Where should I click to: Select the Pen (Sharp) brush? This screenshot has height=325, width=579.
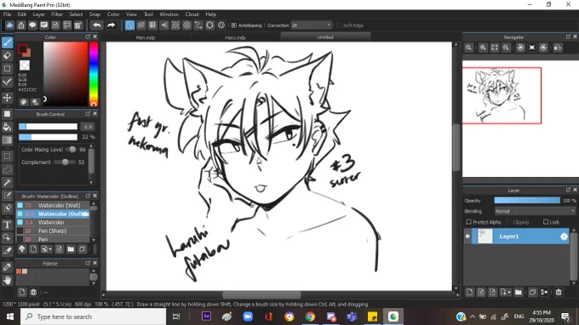coord(53,231)
